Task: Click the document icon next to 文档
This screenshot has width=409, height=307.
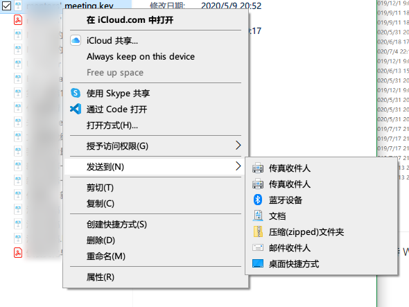Action: (x=258, y=216)
